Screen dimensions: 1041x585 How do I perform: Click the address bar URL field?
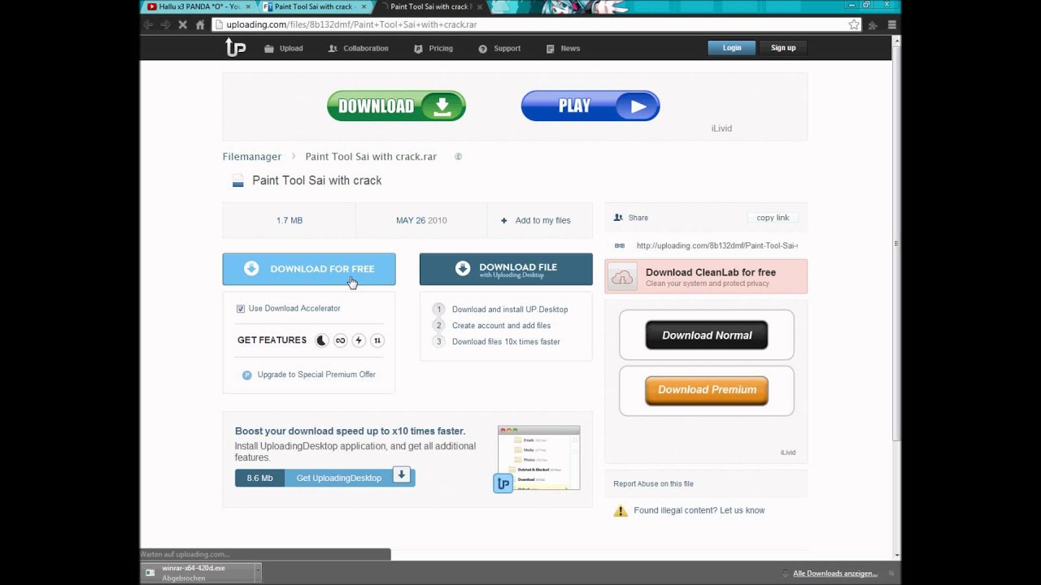point(529,24)
